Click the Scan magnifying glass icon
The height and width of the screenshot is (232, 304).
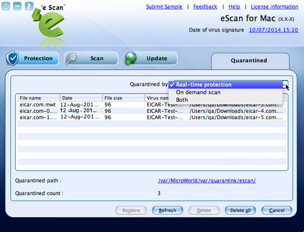click(x=71, y=59)
